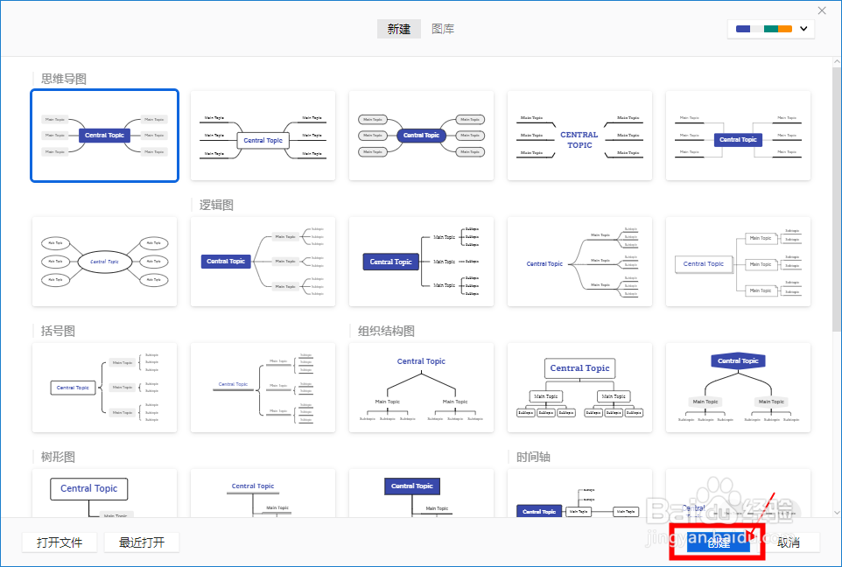Pick logic chart with outlined box topics
The image size is (842, 567).
739,262
